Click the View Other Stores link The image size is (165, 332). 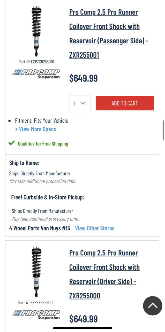[x=95, y=228]
